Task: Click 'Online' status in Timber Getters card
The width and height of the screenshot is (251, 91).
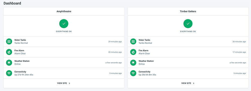Action: pos(142,64)
